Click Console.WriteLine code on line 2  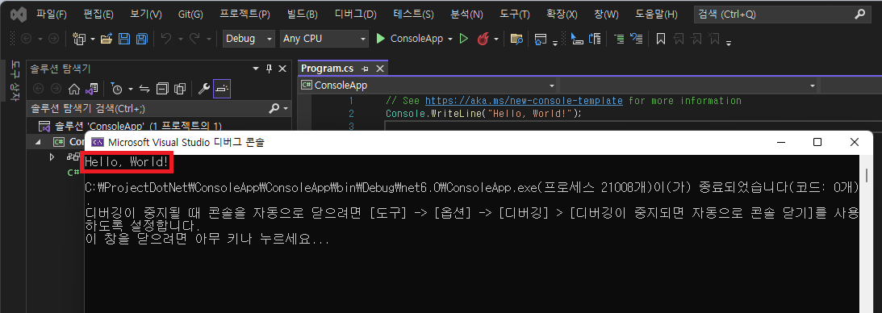483,114
